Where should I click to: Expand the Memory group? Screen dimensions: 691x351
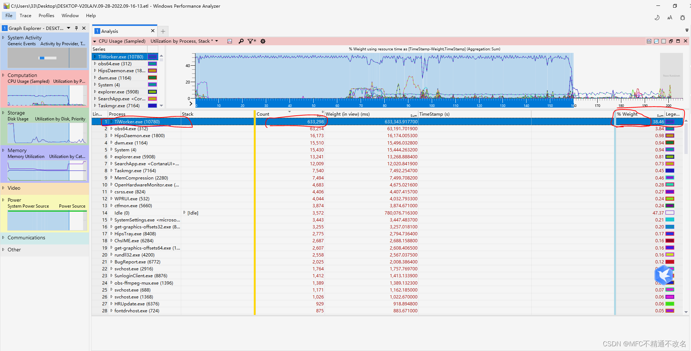4,150
